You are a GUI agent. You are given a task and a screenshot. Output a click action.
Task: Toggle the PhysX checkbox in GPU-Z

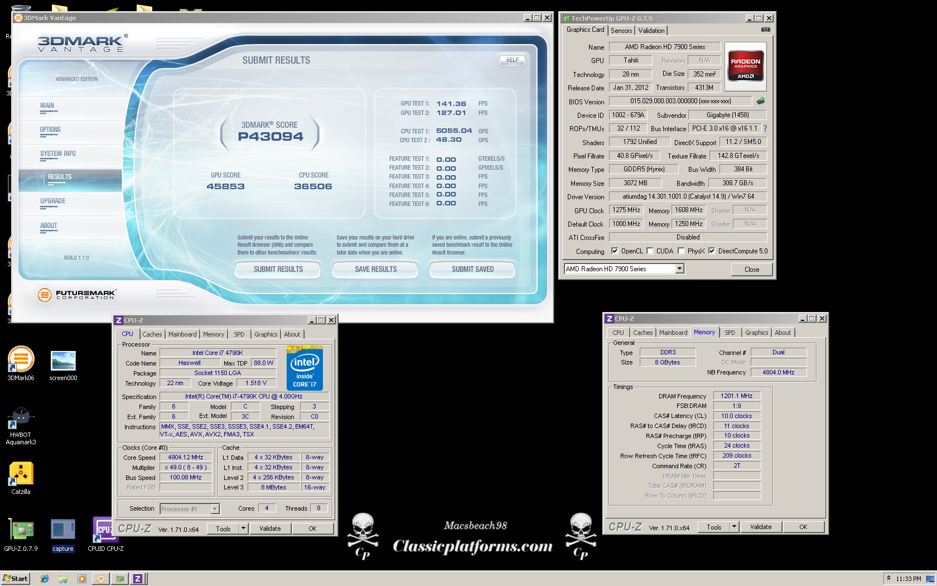point(680,251)
